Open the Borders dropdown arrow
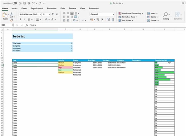The height and width of the screenshot is (136, 186). tap(40, 20)
